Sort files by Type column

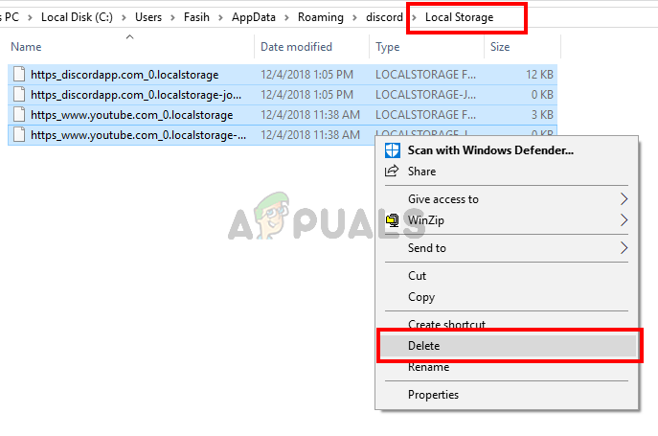[x=387, y=47]
